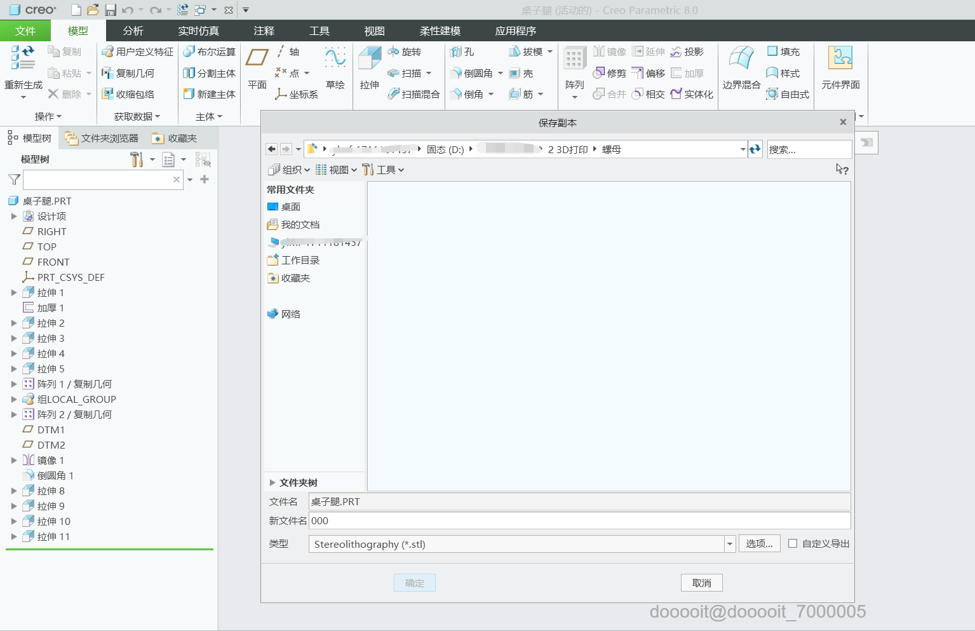Close the 保存副本 dialog
This screenshot has width=975, height=631.
(843, 122)
